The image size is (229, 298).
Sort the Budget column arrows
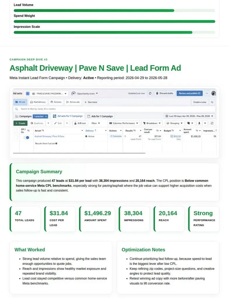(173, 131)
